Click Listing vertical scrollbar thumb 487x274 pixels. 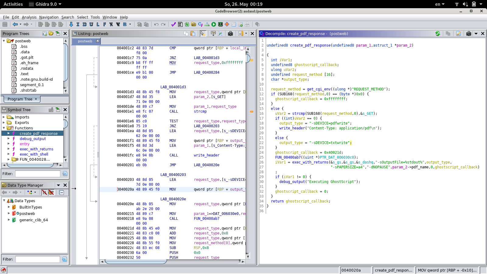[248, 58]
